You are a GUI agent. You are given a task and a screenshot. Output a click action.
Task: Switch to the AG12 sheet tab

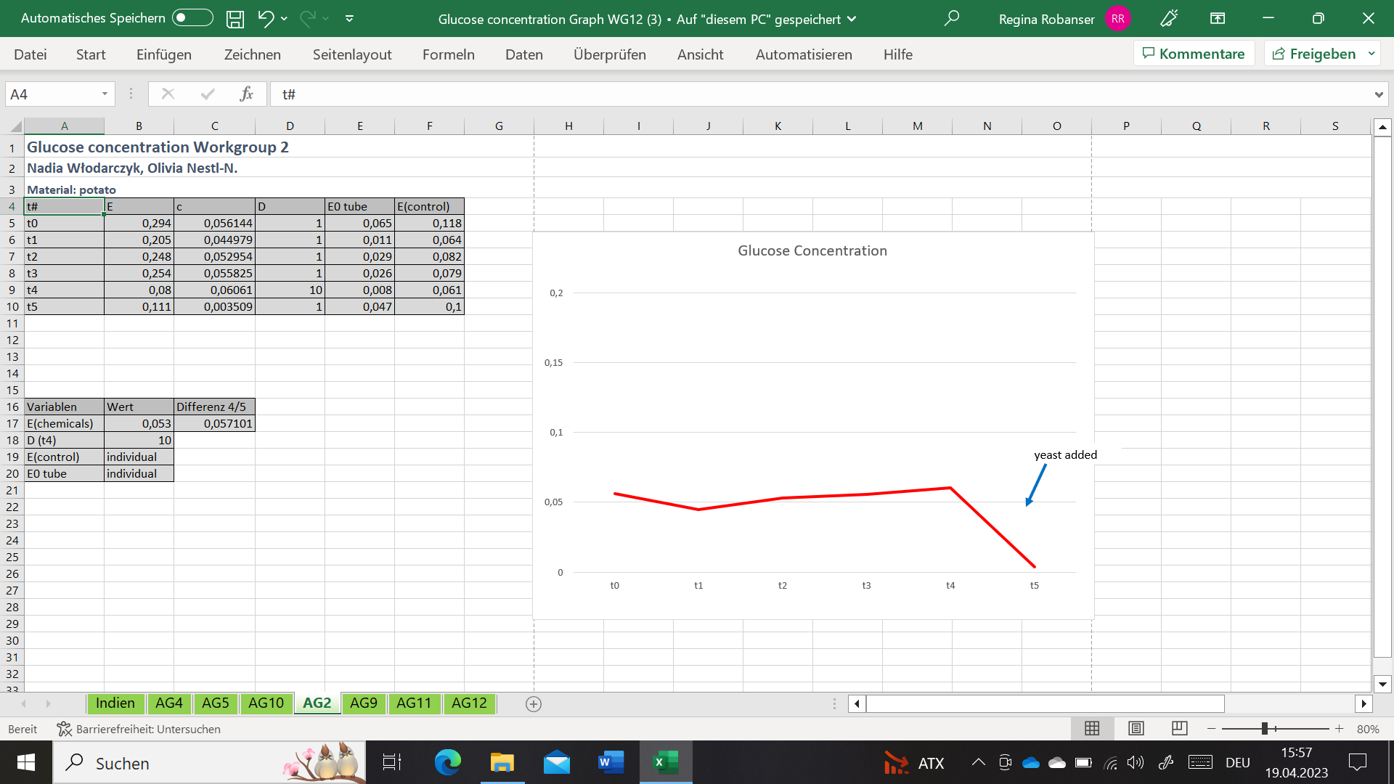click(x=469, y=703)
